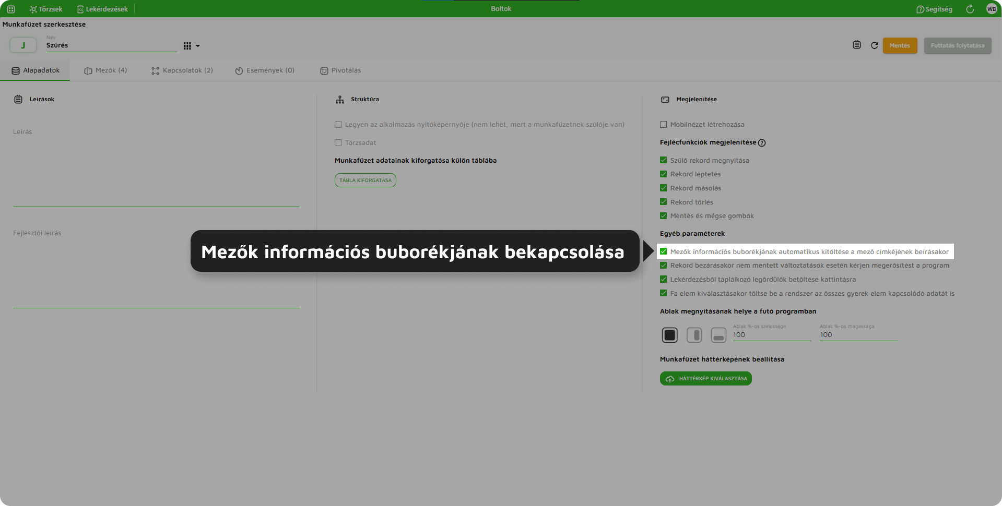The height and width of the screenshot is (506, 1002).
Task: Uncheck Rekord másolás
Action: [663, 188]
